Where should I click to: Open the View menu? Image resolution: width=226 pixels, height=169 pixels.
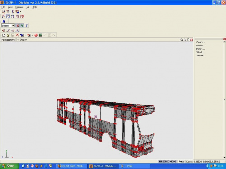(10, 7)
